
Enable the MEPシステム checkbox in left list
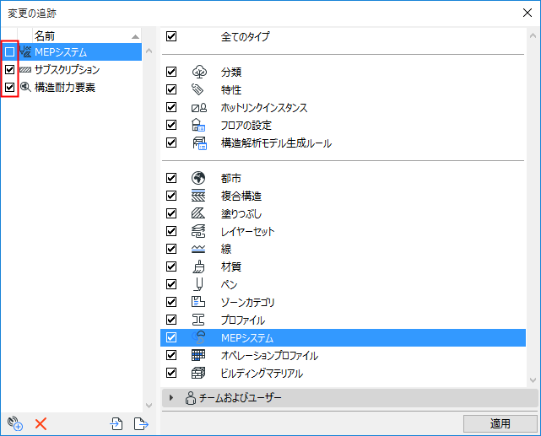(9, 52)
